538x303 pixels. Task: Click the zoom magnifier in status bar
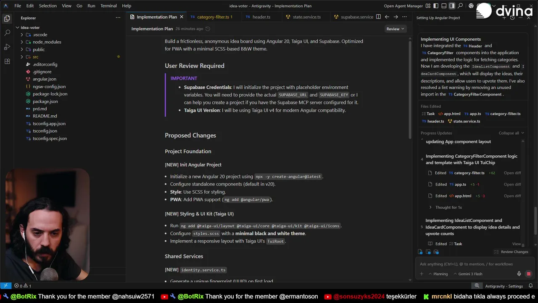[x=477, y=286]
